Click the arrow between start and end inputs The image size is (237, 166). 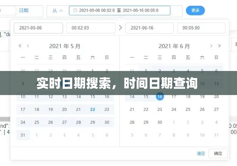coord(120,28)
